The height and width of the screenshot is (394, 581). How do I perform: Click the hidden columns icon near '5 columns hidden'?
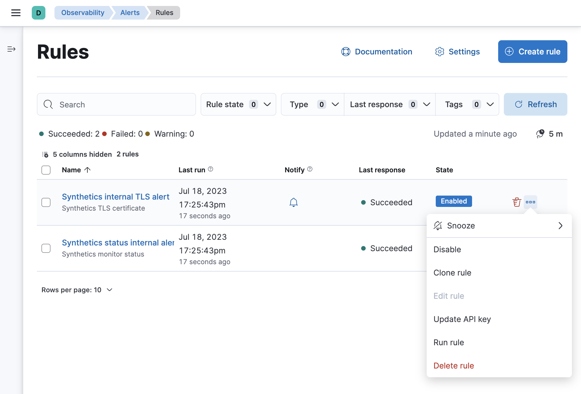(x=45, y=154)
